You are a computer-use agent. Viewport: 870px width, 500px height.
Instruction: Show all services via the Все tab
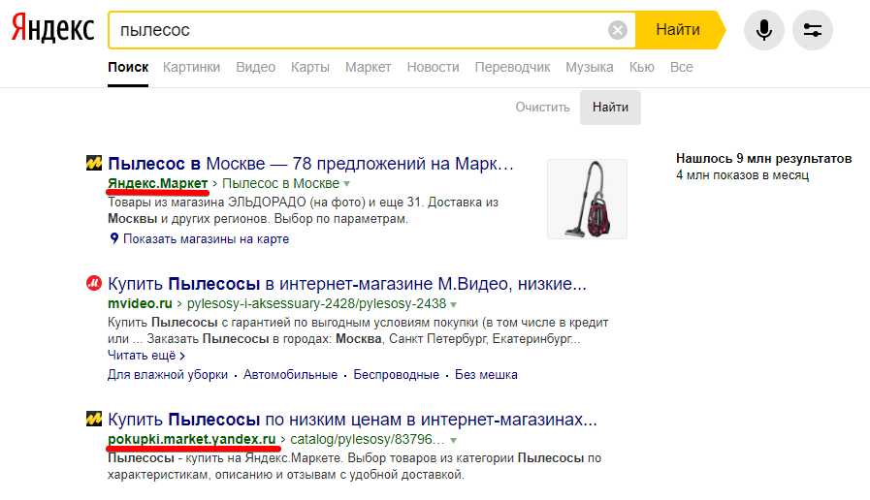681,67
